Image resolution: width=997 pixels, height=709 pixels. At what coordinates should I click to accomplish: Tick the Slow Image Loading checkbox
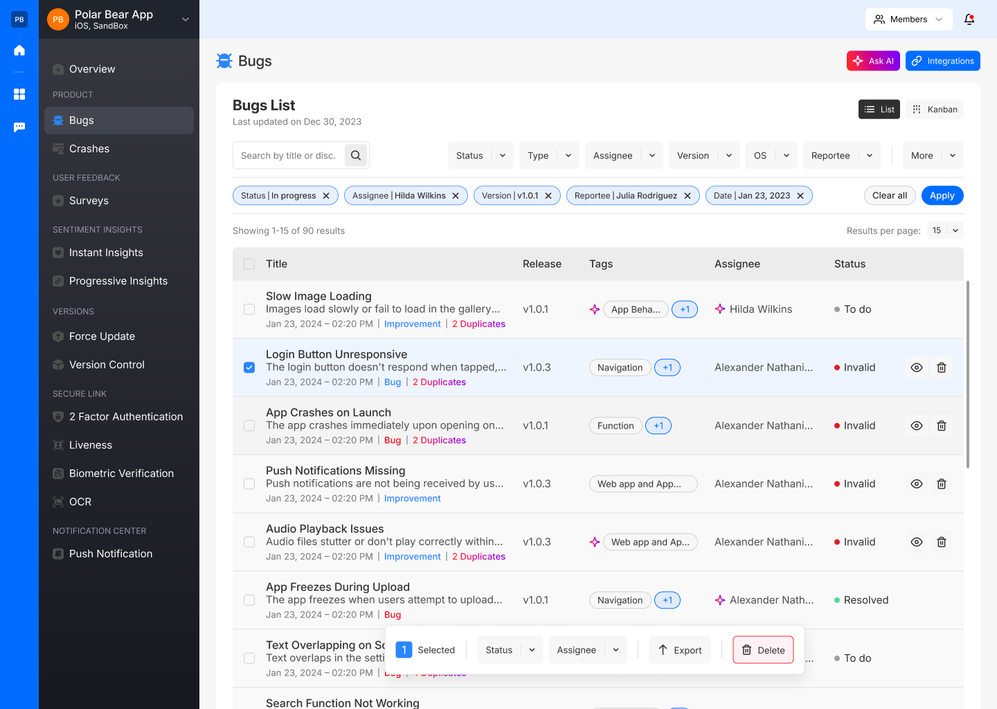(249, 309)
